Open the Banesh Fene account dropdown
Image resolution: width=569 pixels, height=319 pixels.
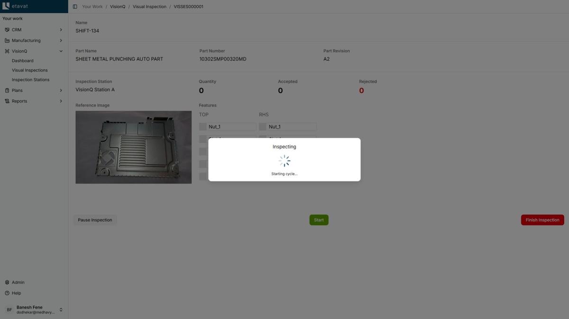[x=60, y=310]
